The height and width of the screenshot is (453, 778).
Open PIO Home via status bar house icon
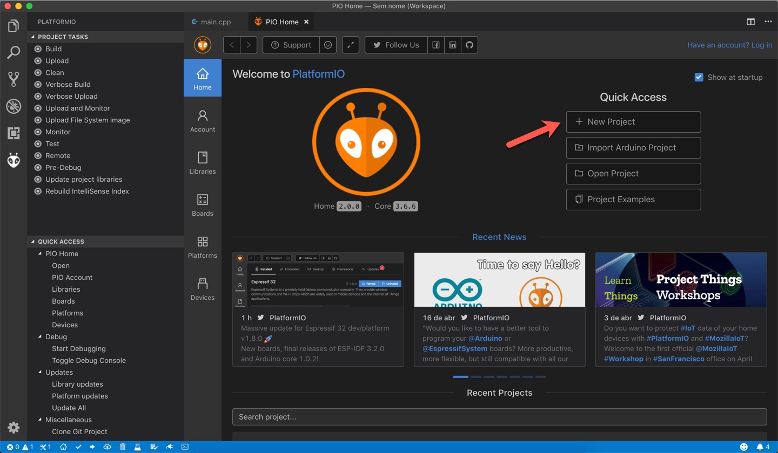click(63, 447)
